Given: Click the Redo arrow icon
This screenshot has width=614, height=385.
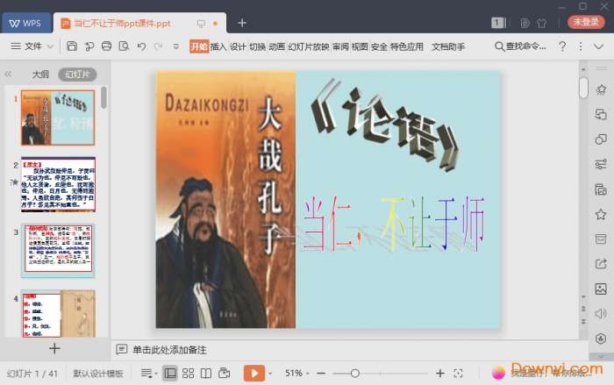Looking at the screenshot, I should coord(159,46).
